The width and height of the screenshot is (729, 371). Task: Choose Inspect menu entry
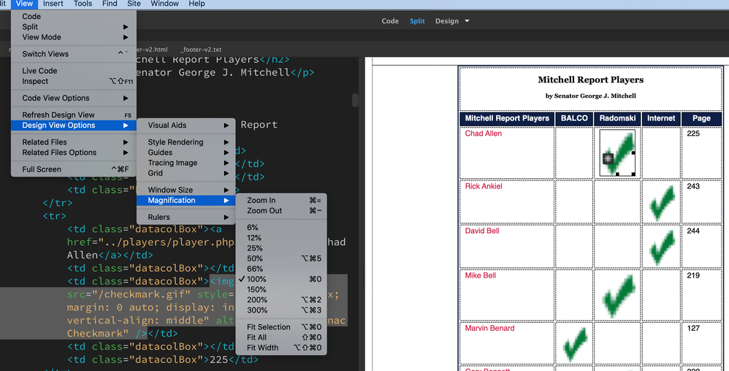point(74,81)
